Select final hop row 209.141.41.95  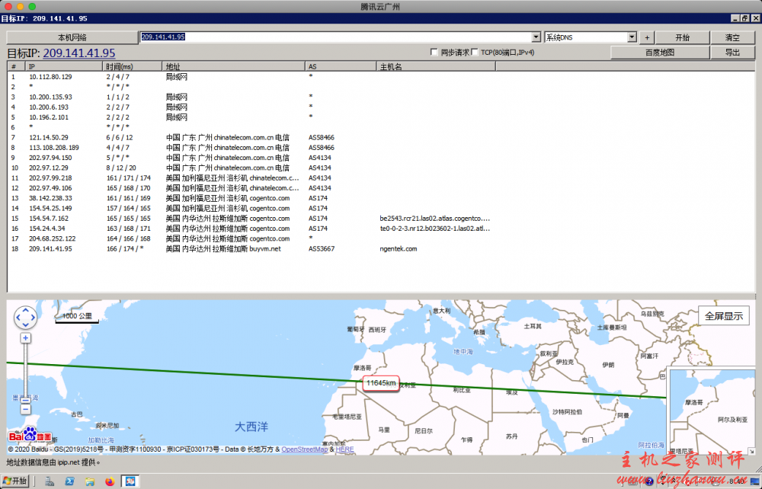[381, 248]
